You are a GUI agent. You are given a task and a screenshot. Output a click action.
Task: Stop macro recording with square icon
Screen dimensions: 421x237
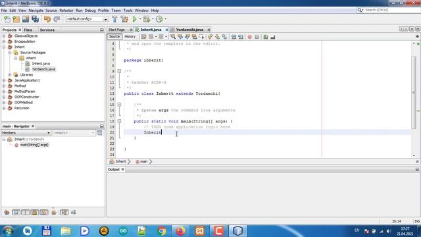coord(257,37)
